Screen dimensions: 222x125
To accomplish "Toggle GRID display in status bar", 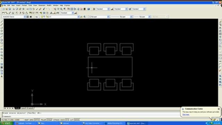I will [31, 120].
